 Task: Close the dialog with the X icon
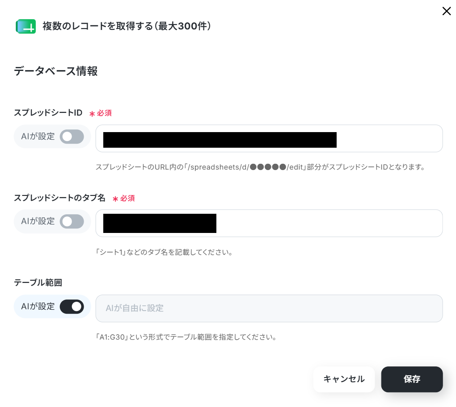(x=447, y=11)
